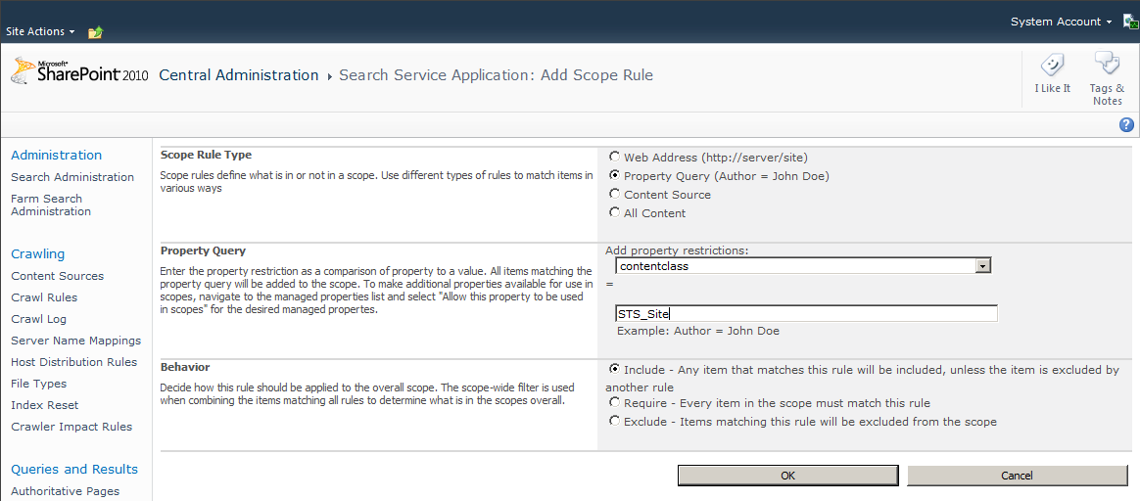Open Index Reset in sidebar

pos(45,405)
